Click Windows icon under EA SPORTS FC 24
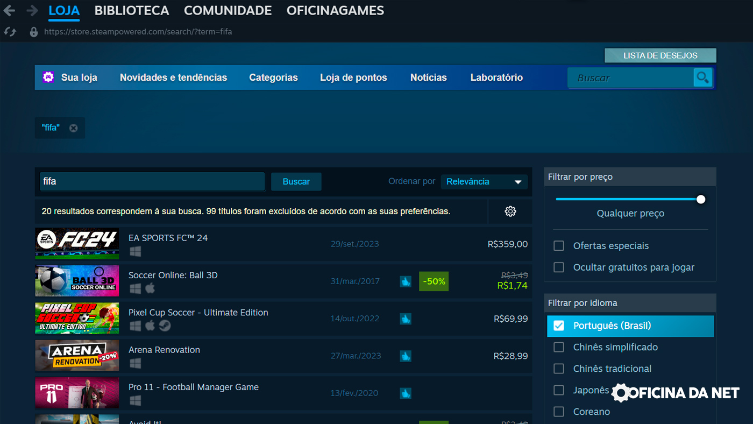Screen dimensions: 753x424 [136, 251]
